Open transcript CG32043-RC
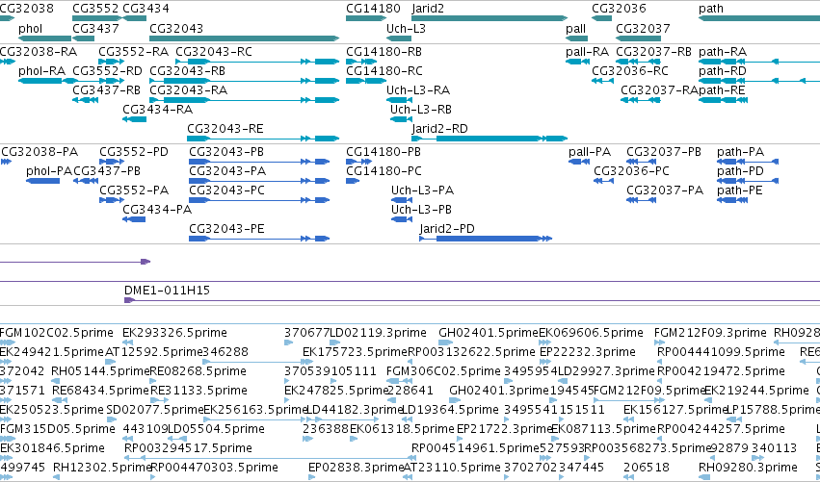Image resolution: width=820 pixels, height=482 pixels. [214, 52]
